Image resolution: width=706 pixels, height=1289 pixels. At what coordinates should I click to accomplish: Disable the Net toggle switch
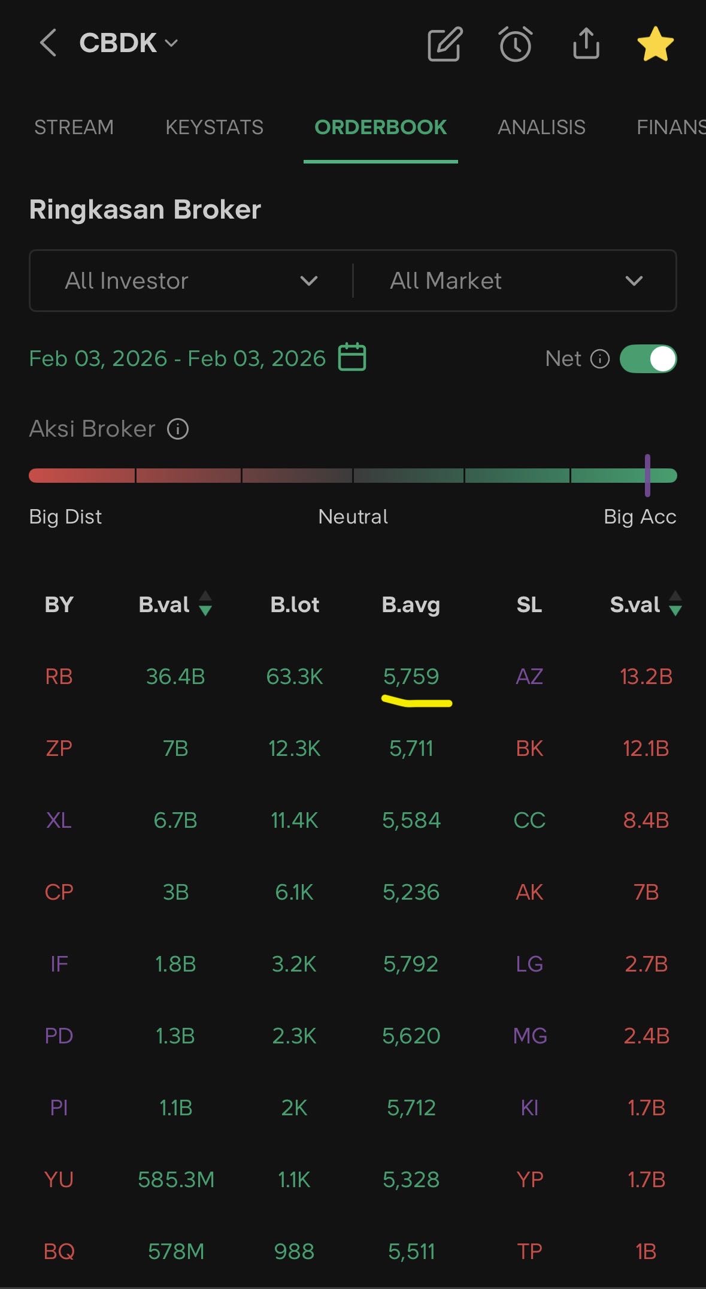coord(648,359)
